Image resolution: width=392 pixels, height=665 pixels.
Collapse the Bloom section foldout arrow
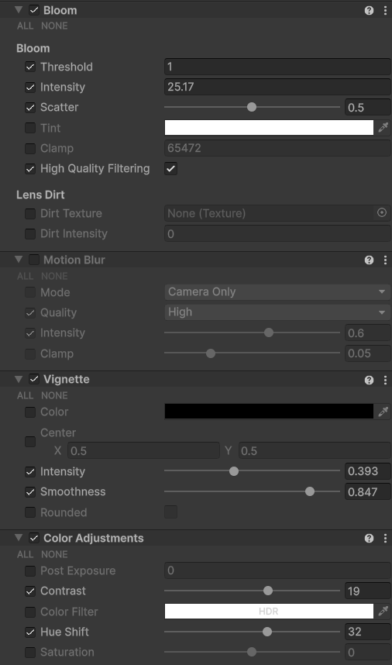tap(19, 10)
